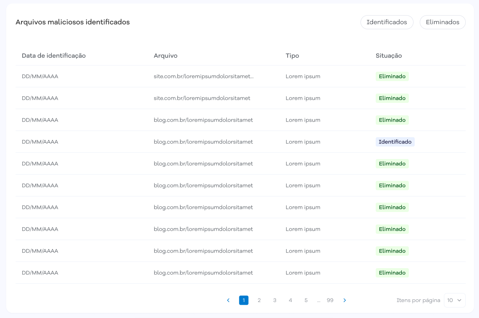Switch to page 5 of the results
Viewport: 479px width, 318px height.
(x=306, y=300)
